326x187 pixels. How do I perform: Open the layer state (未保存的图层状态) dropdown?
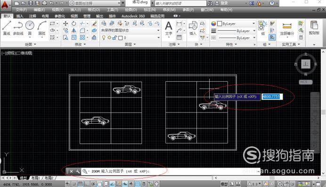click(x=130, y=30)
